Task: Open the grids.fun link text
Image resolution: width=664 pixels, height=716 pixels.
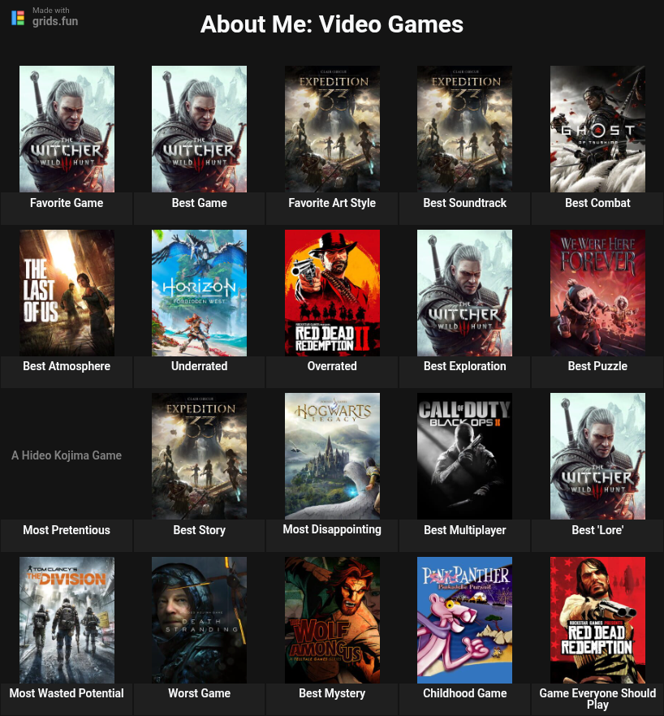Action: click(55, 21)
